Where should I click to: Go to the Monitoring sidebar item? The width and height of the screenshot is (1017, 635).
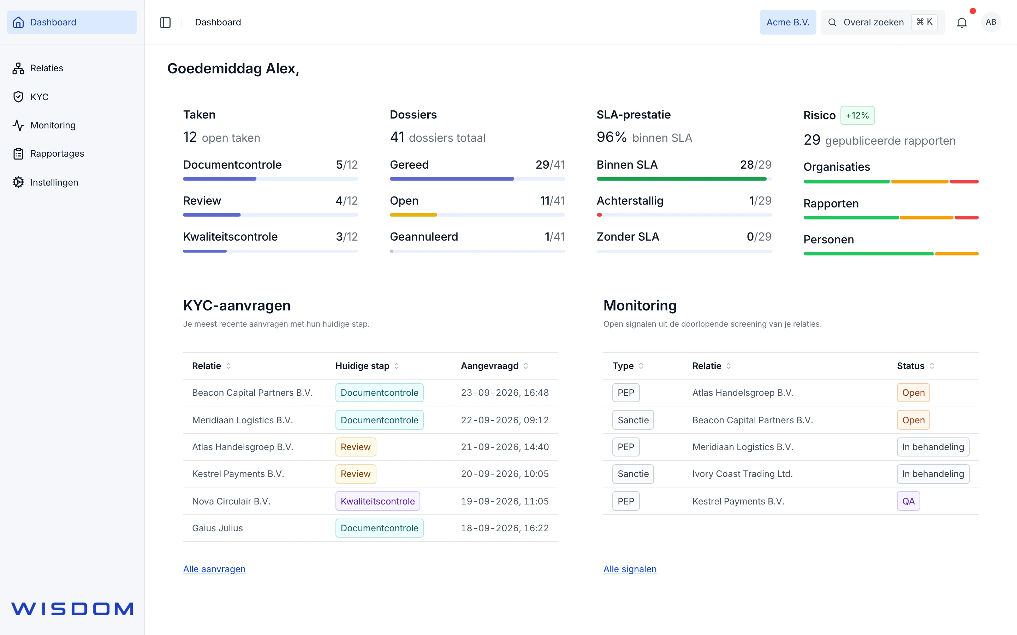click(x=72, y=125)
